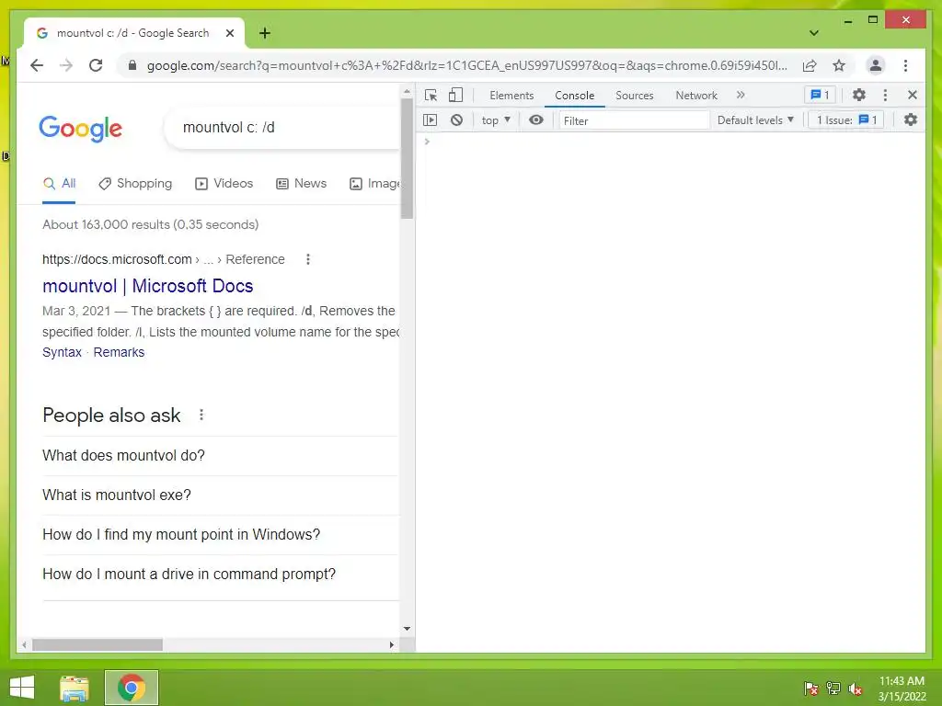Click the address bar URL
Image resolution: width=942 pixels, height=706 pixels.
(466, 65)
